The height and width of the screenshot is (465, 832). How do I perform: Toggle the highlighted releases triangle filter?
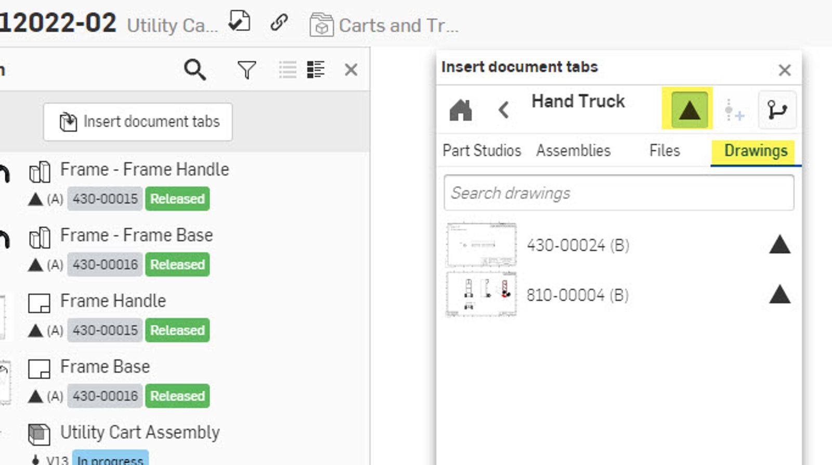pos(689,110)
